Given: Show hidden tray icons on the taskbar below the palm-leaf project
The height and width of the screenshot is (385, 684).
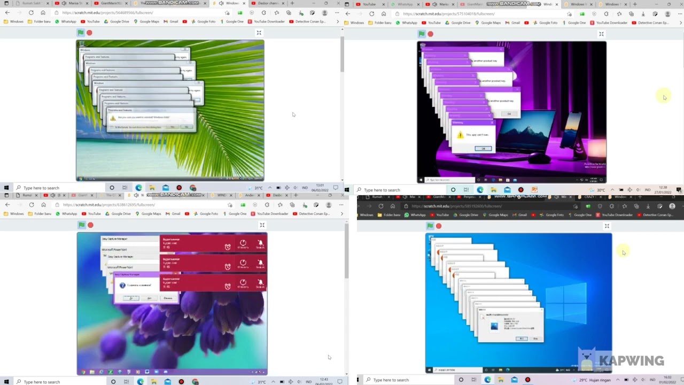Looking at the screenshot, I should (270, 188).
